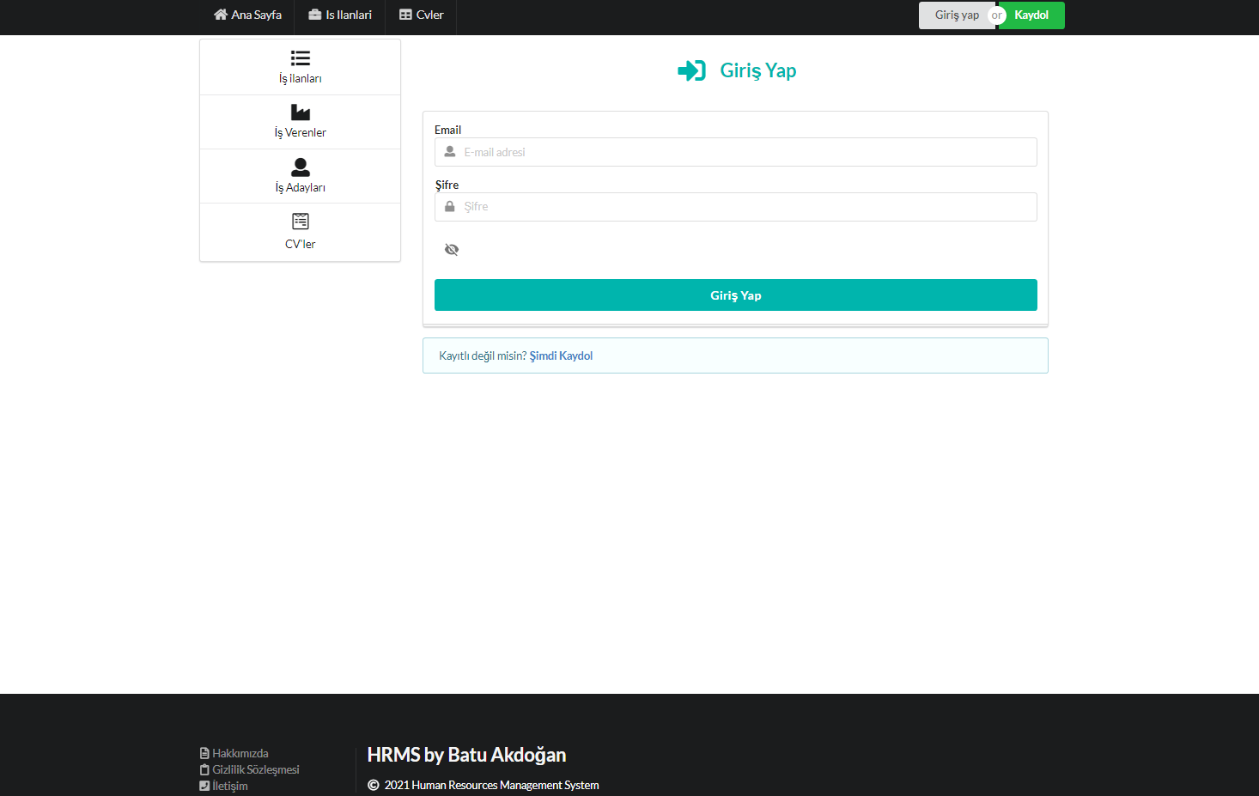The image size is (1259, 796).
Task: Click the gray Giriş yap button in navbar
Action: (957, 15)
